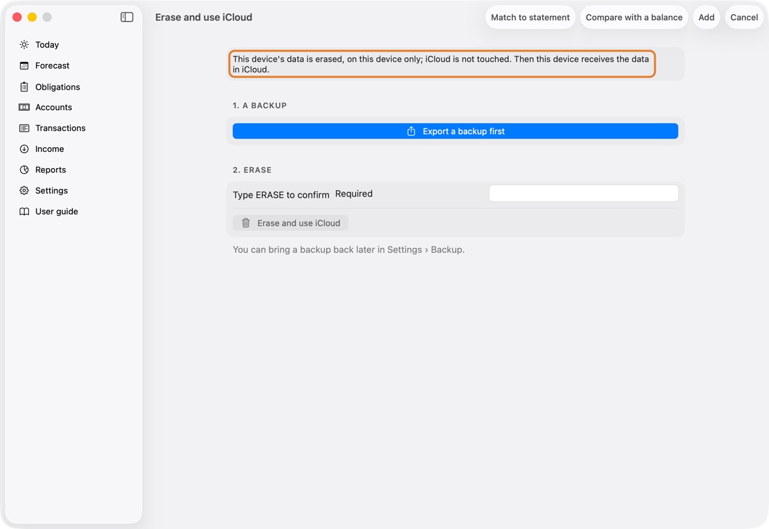Screen dimensions: 769x529
Task: Open the User guide book icon
Action: tap(24, 211)
